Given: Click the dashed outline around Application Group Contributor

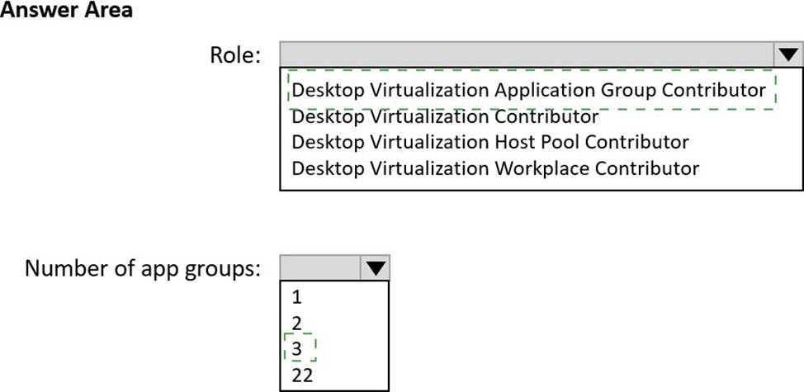Looking at the screenshot, I should coord(532,90).
